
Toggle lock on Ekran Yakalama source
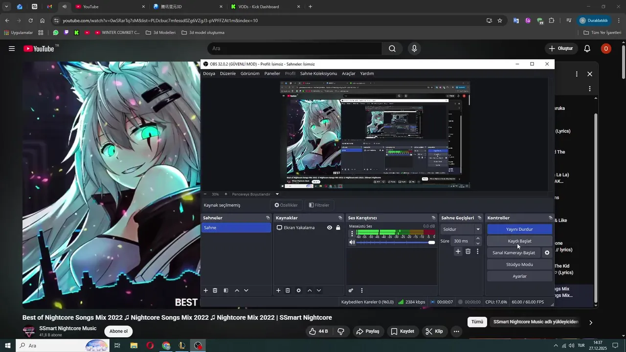point(338,228)
